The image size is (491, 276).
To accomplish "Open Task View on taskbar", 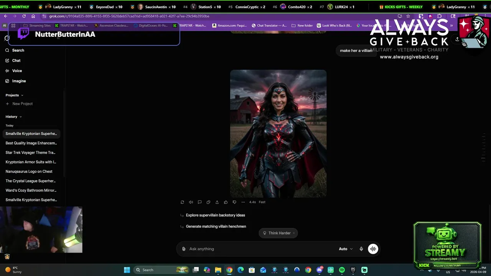I will click(x=196, y=270).
